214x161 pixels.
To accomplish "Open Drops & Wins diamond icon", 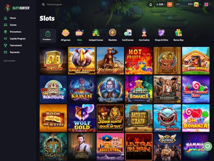I will tap(162, 33).
